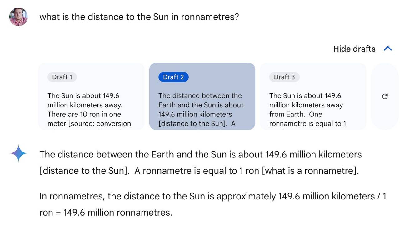The height and width of the screenshot is (227, 400).
Task: Click the Gemini sparkle icon
Action: point(18,153)
